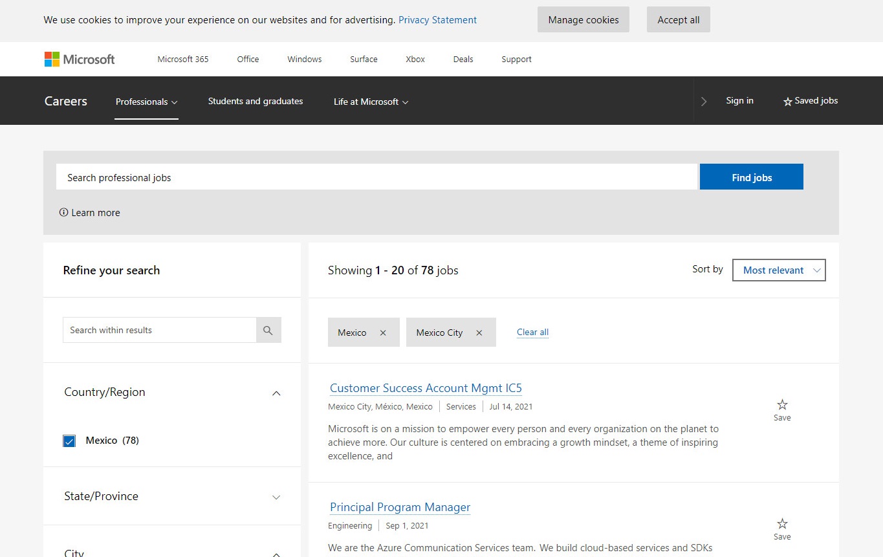This screenshot has height=557, width=883.
Task: Open the Most relevant sort dropdown
Action: coord(779,270)
